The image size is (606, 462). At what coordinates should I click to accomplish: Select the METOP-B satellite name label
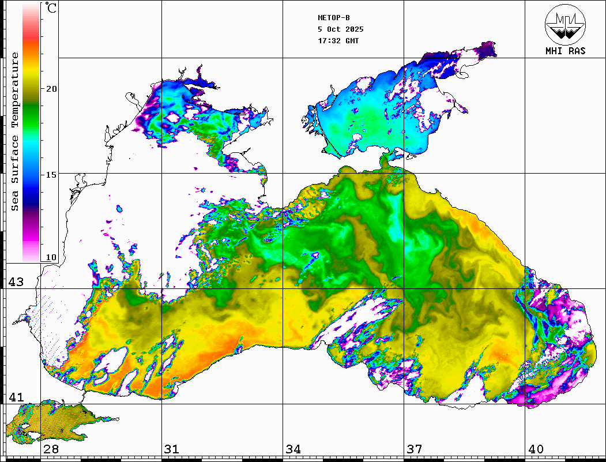coord(333,18)
